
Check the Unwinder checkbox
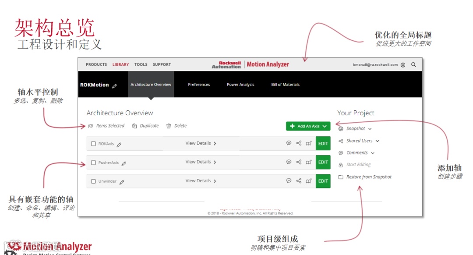point(94,181)
